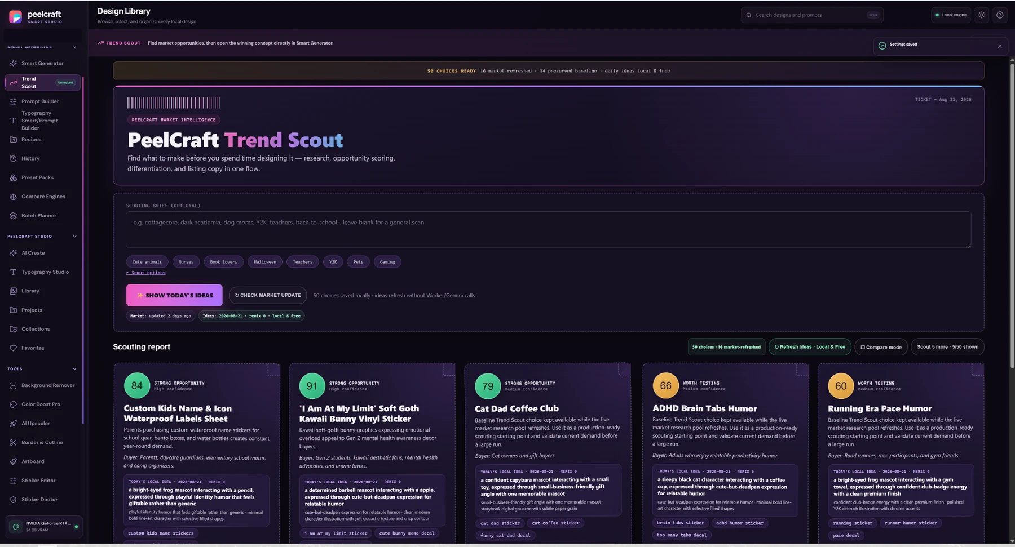Select the Running Era Pace Humor card checkbox

click(x=978, y=370)
